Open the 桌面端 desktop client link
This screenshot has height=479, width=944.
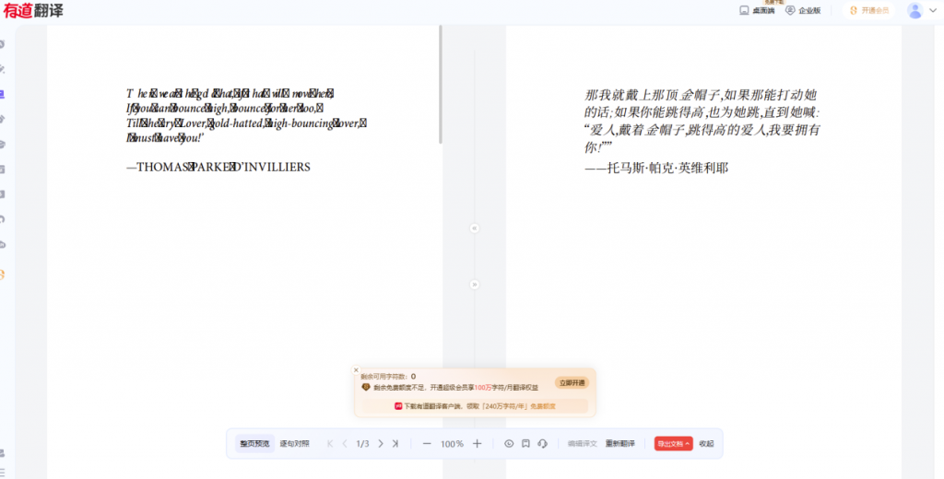pos(757,10)
